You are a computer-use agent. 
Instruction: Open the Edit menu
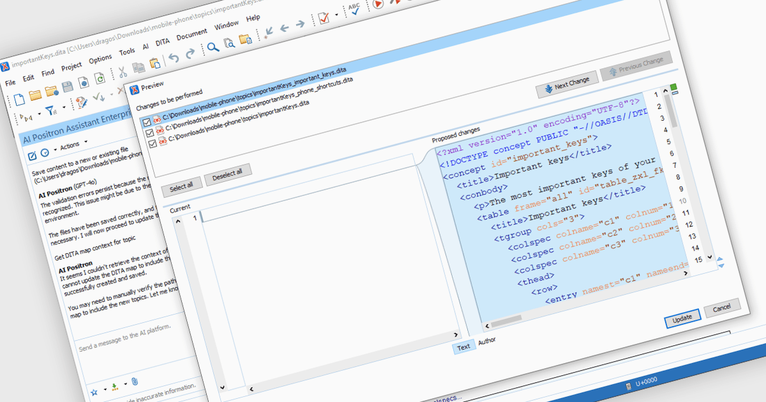29,77
